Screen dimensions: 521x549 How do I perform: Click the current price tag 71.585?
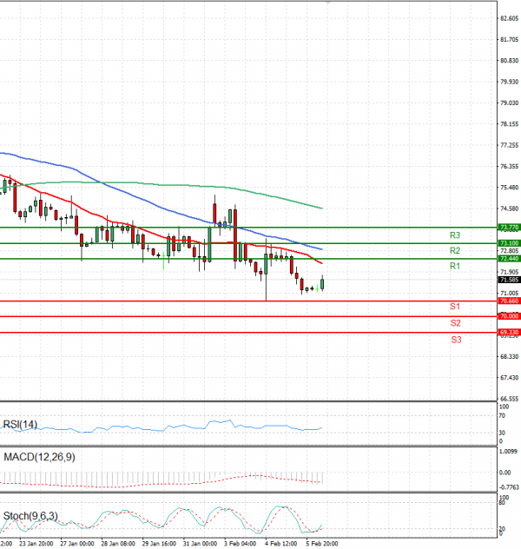(509, 280)
